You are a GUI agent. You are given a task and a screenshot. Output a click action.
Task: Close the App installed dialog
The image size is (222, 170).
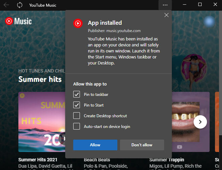coord(166,15)
